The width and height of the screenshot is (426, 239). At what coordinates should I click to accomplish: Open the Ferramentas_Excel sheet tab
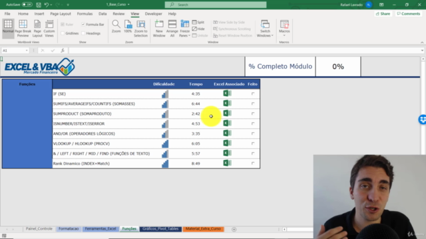point(101,229)
